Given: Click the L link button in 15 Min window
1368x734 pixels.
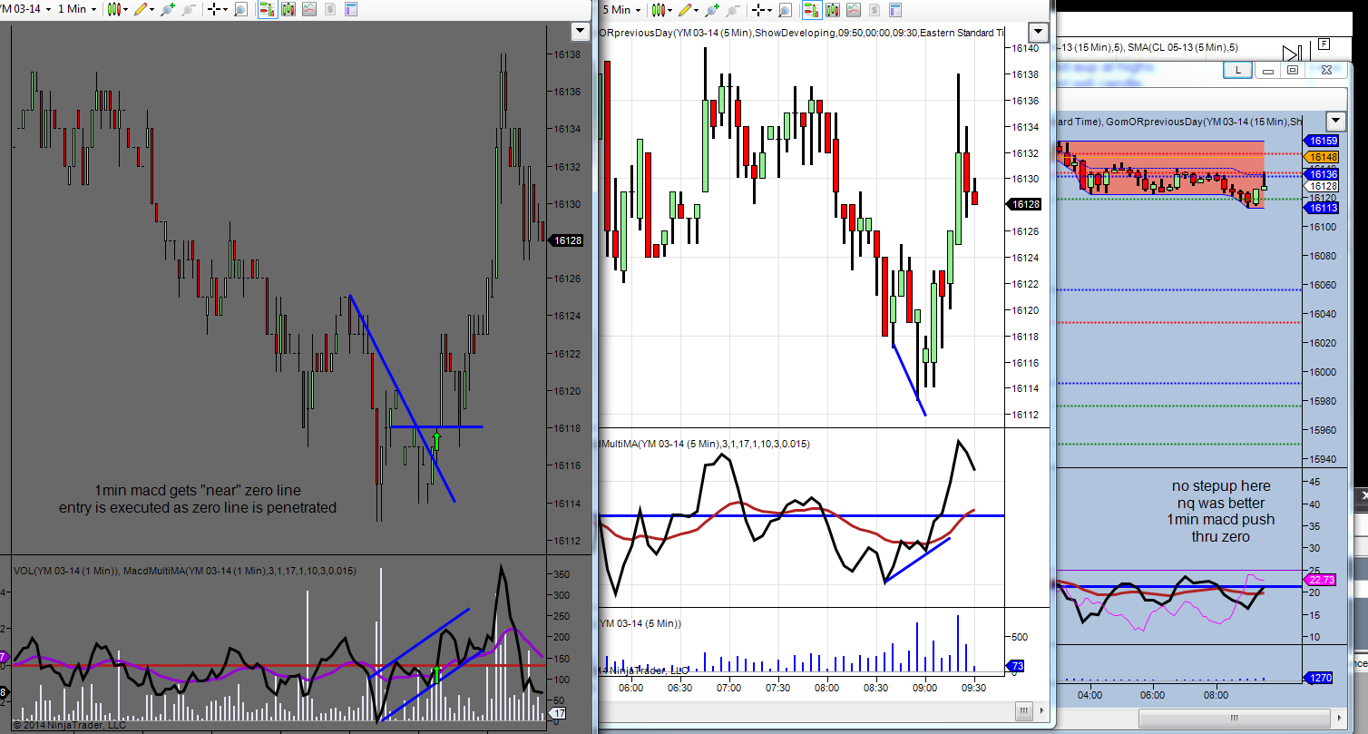Looking at the screenshot, I should [x=1237, y=70].
